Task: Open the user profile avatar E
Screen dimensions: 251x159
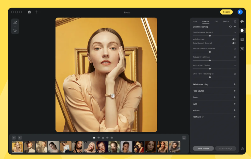Action: (x=240, y=12)
